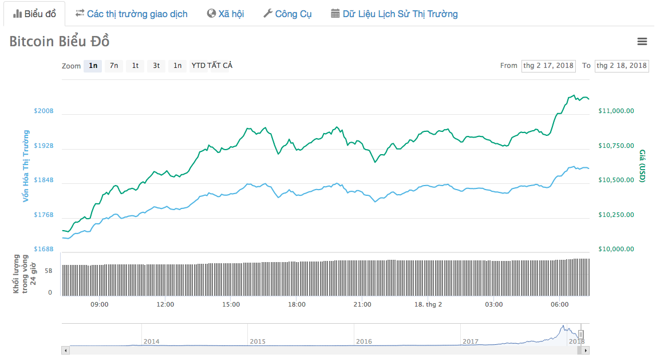Edit the From date field
656x362 pixels.
tap(548, 66)
